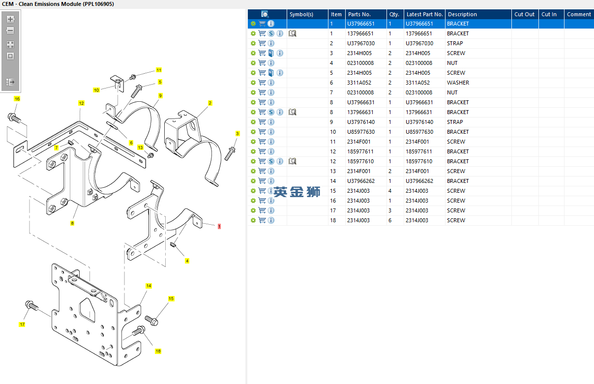Add part U37966651 to the cart
This screenshot has height=384, width=594.
[262, 24]
